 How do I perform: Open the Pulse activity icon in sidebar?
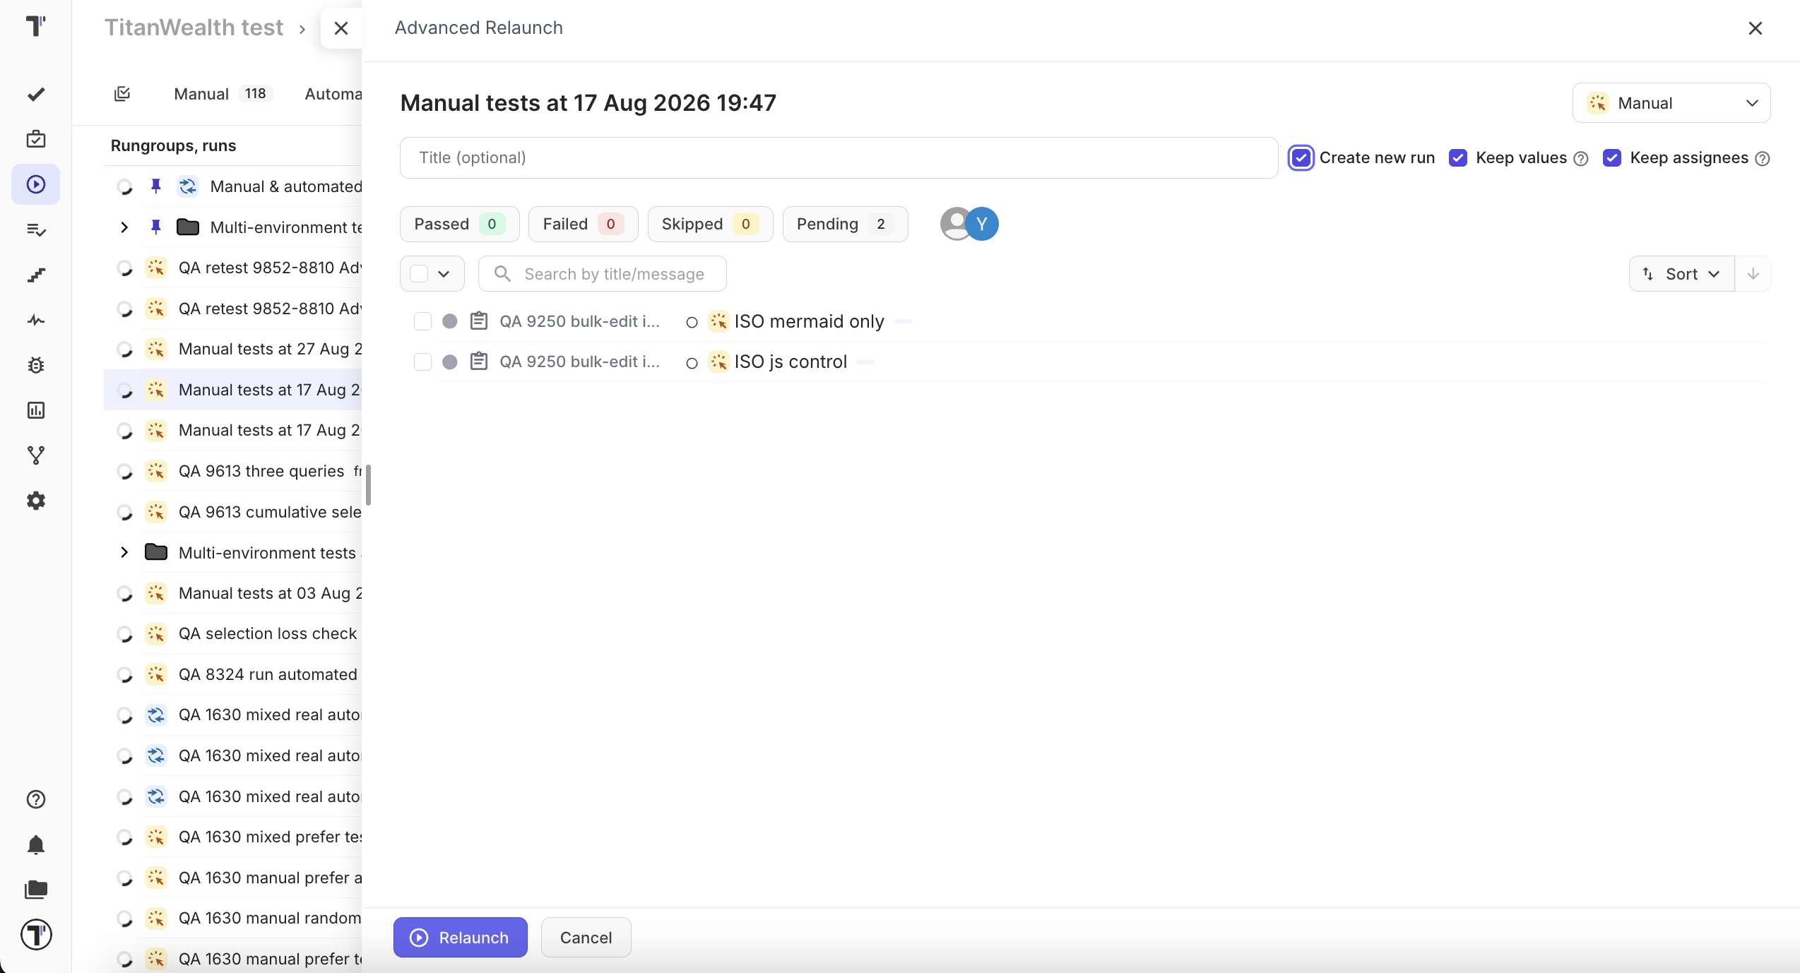(x=36, y=320)
